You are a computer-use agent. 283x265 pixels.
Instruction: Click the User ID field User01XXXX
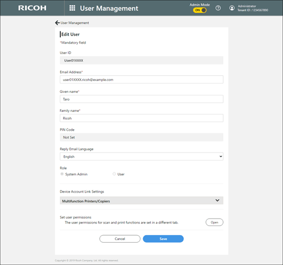[141, 60]
